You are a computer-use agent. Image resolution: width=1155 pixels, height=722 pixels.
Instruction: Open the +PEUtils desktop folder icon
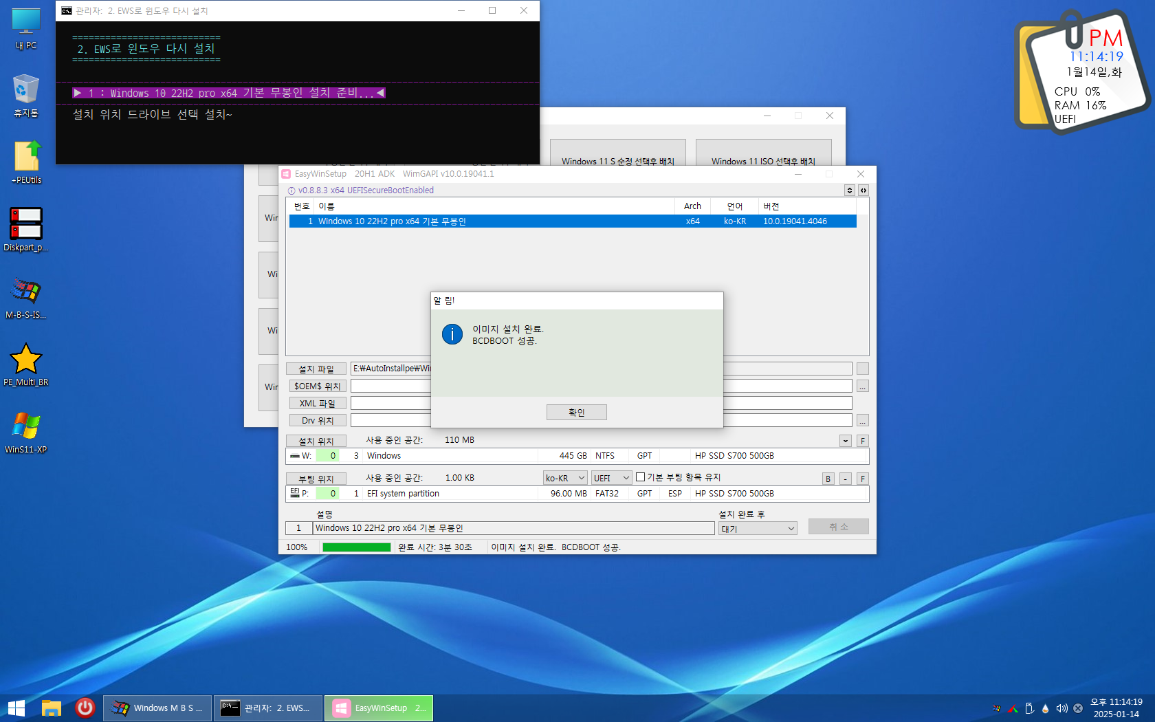[26, 163]
